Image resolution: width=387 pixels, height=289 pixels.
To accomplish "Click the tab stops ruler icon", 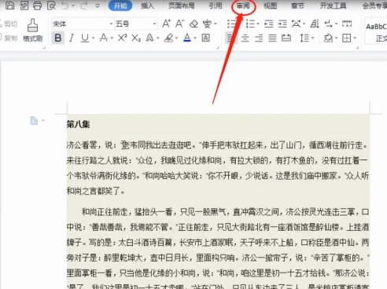I will 347,24.
